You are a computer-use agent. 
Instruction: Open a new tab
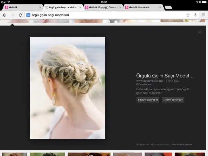coord(168,8)
